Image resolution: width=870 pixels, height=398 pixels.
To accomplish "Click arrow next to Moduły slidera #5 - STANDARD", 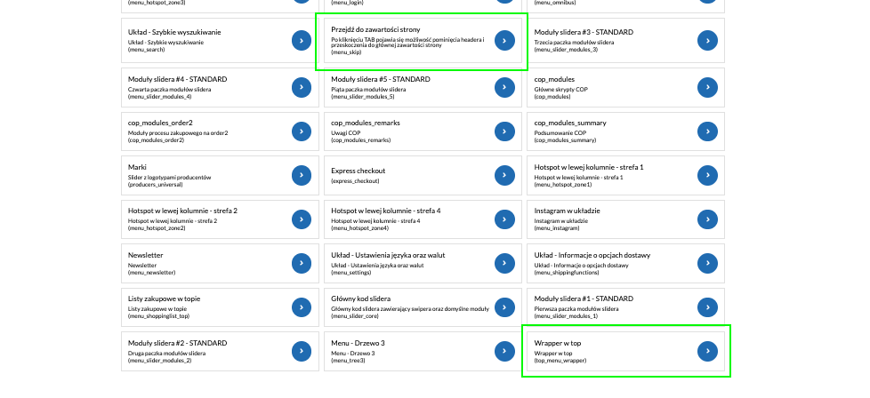I will pos(504,88).
